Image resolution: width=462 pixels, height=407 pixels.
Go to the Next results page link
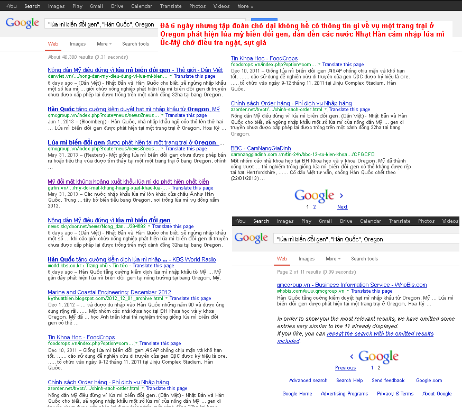click(343, 207)
